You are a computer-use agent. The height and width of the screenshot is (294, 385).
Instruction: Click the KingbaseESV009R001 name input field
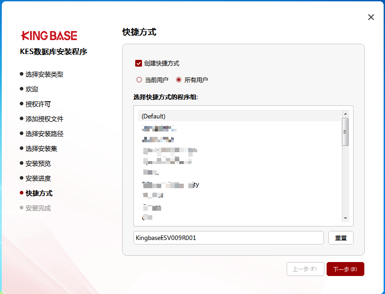pyautogui.click(x=228, y=238)
